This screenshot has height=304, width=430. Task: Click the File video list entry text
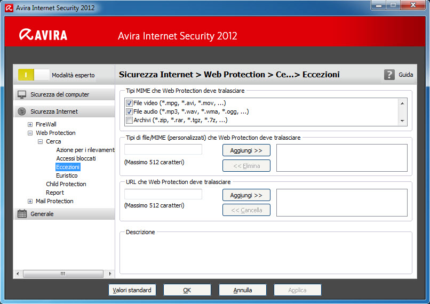point(180,103)
